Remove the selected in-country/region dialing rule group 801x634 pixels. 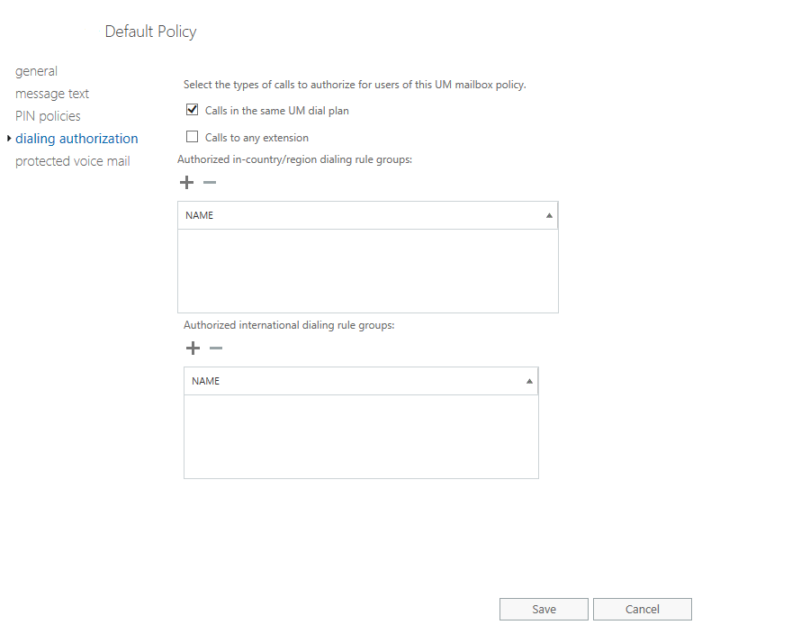point(210,183)
